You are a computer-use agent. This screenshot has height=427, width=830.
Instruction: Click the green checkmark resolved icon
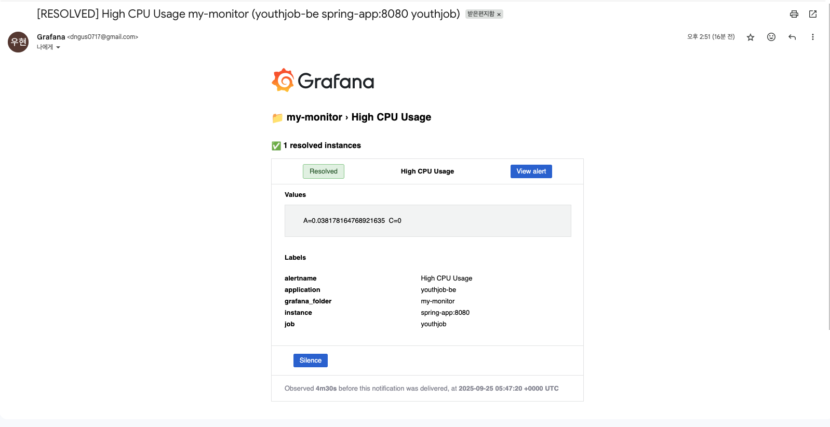[276, 146]
